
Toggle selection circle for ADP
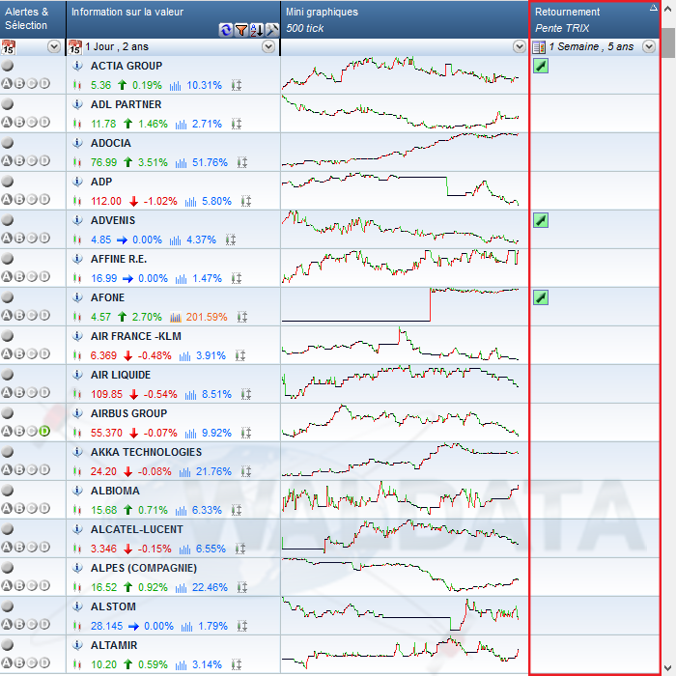(8, 182)
